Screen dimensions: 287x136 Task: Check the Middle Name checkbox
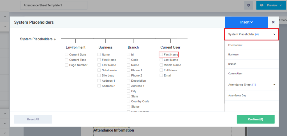point(161,65)
